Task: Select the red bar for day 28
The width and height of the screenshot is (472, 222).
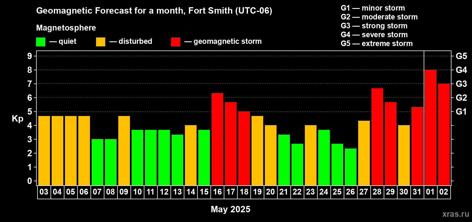Action: point(377,137)
